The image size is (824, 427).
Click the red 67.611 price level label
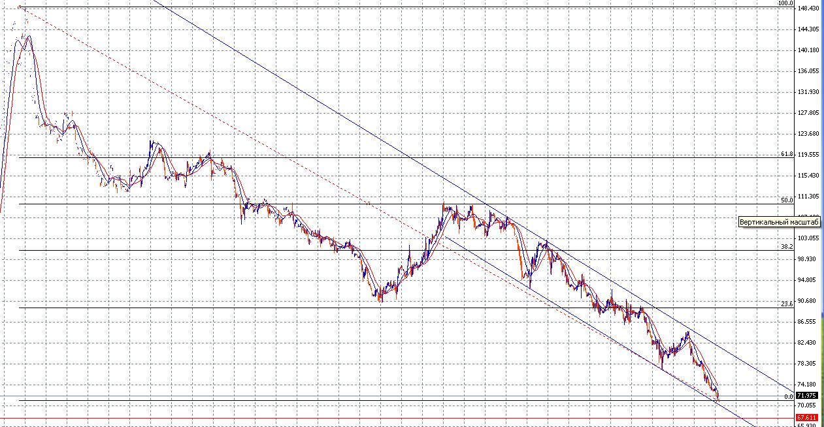(808, 417)
